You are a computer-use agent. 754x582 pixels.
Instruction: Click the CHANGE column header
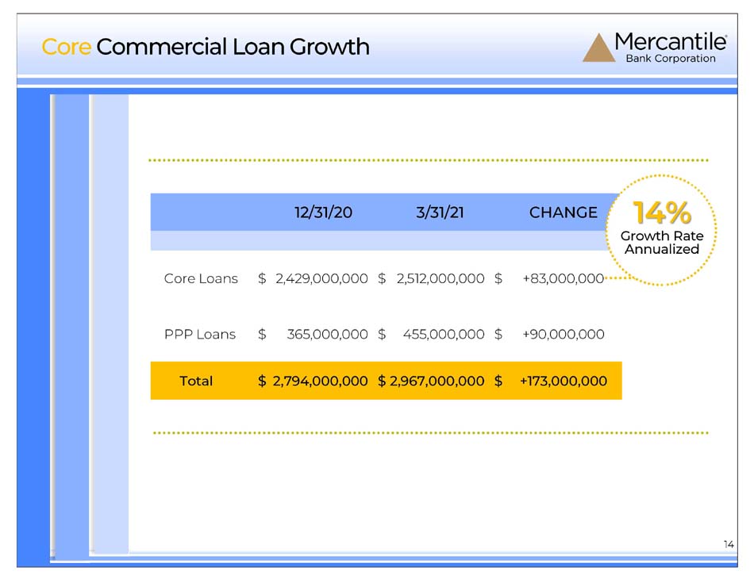point(563,213)
